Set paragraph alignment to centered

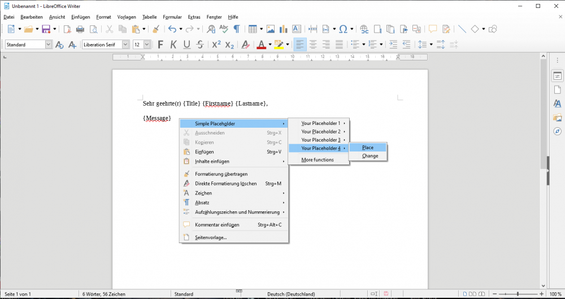pos(313,45)
